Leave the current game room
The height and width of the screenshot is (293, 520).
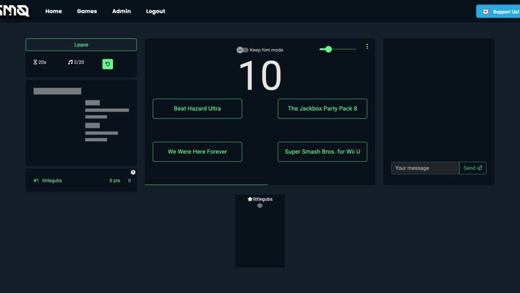[81, 45]
